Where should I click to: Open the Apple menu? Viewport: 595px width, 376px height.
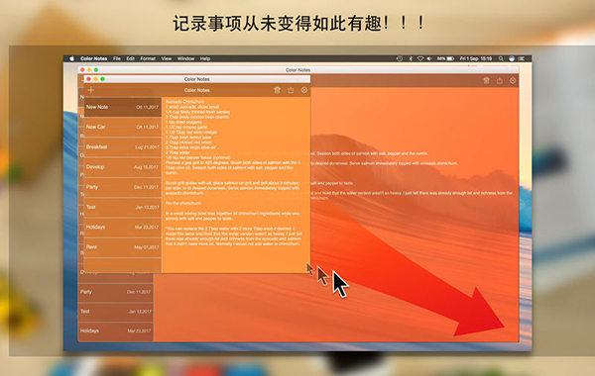pos(71,58)
